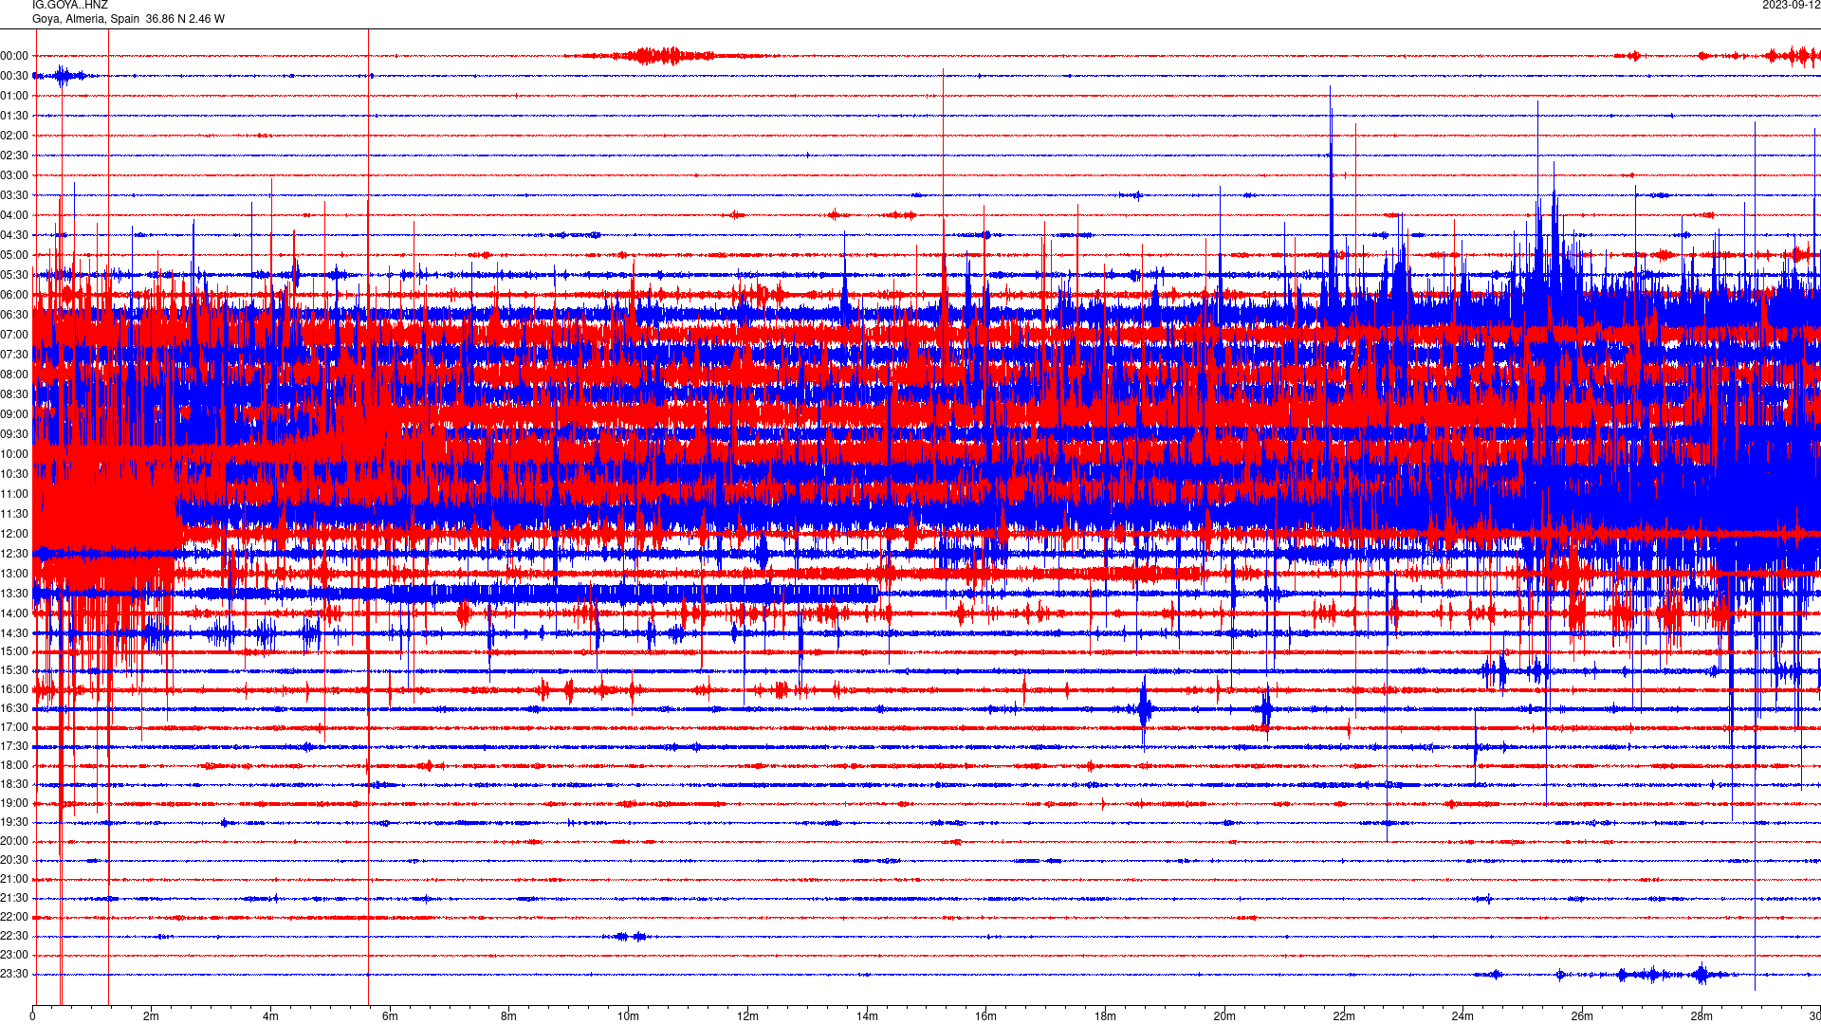This screenshot has height=1024, width=1821.
Task: Click the location text Goya, Almeria, Spain
Action: (x=85, y=19)
